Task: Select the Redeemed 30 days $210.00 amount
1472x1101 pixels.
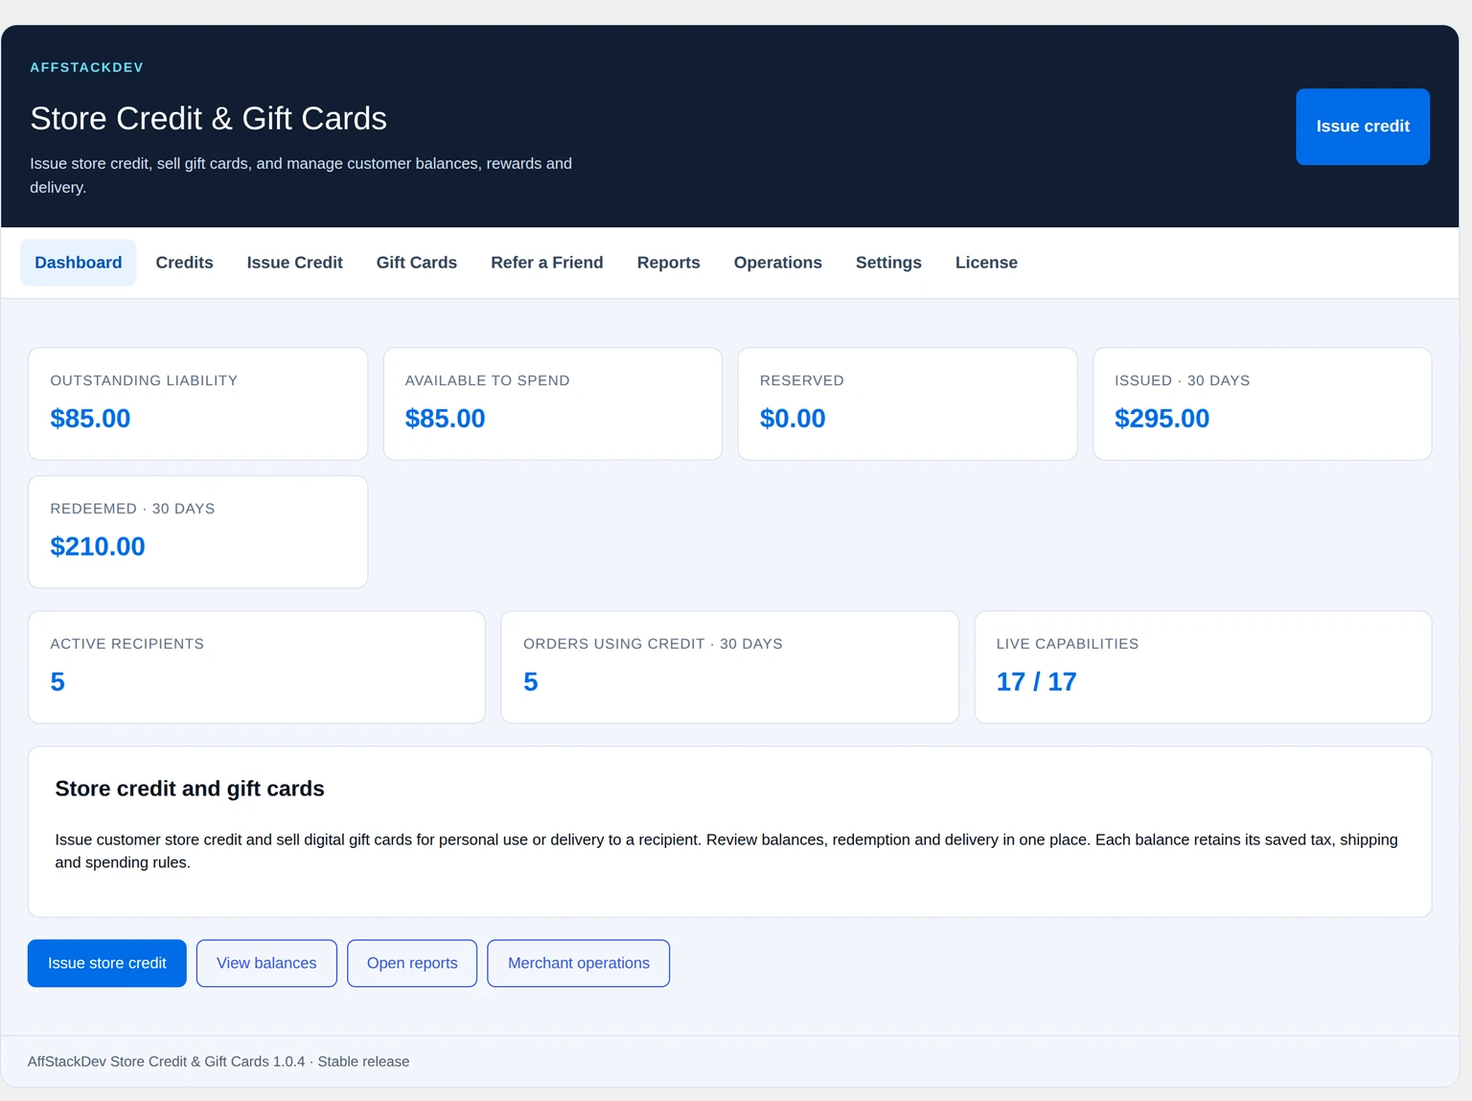Action: coord(98,547)
